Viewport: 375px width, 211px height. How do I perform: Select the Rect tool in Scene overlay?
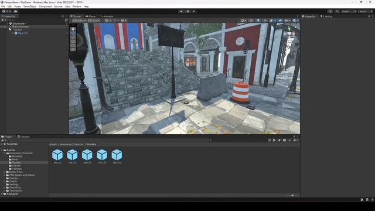tap(73, 45)
